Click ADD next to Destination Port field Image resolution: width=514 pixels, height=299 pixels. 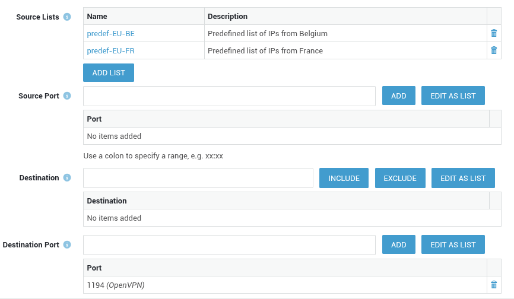[398, 244]
